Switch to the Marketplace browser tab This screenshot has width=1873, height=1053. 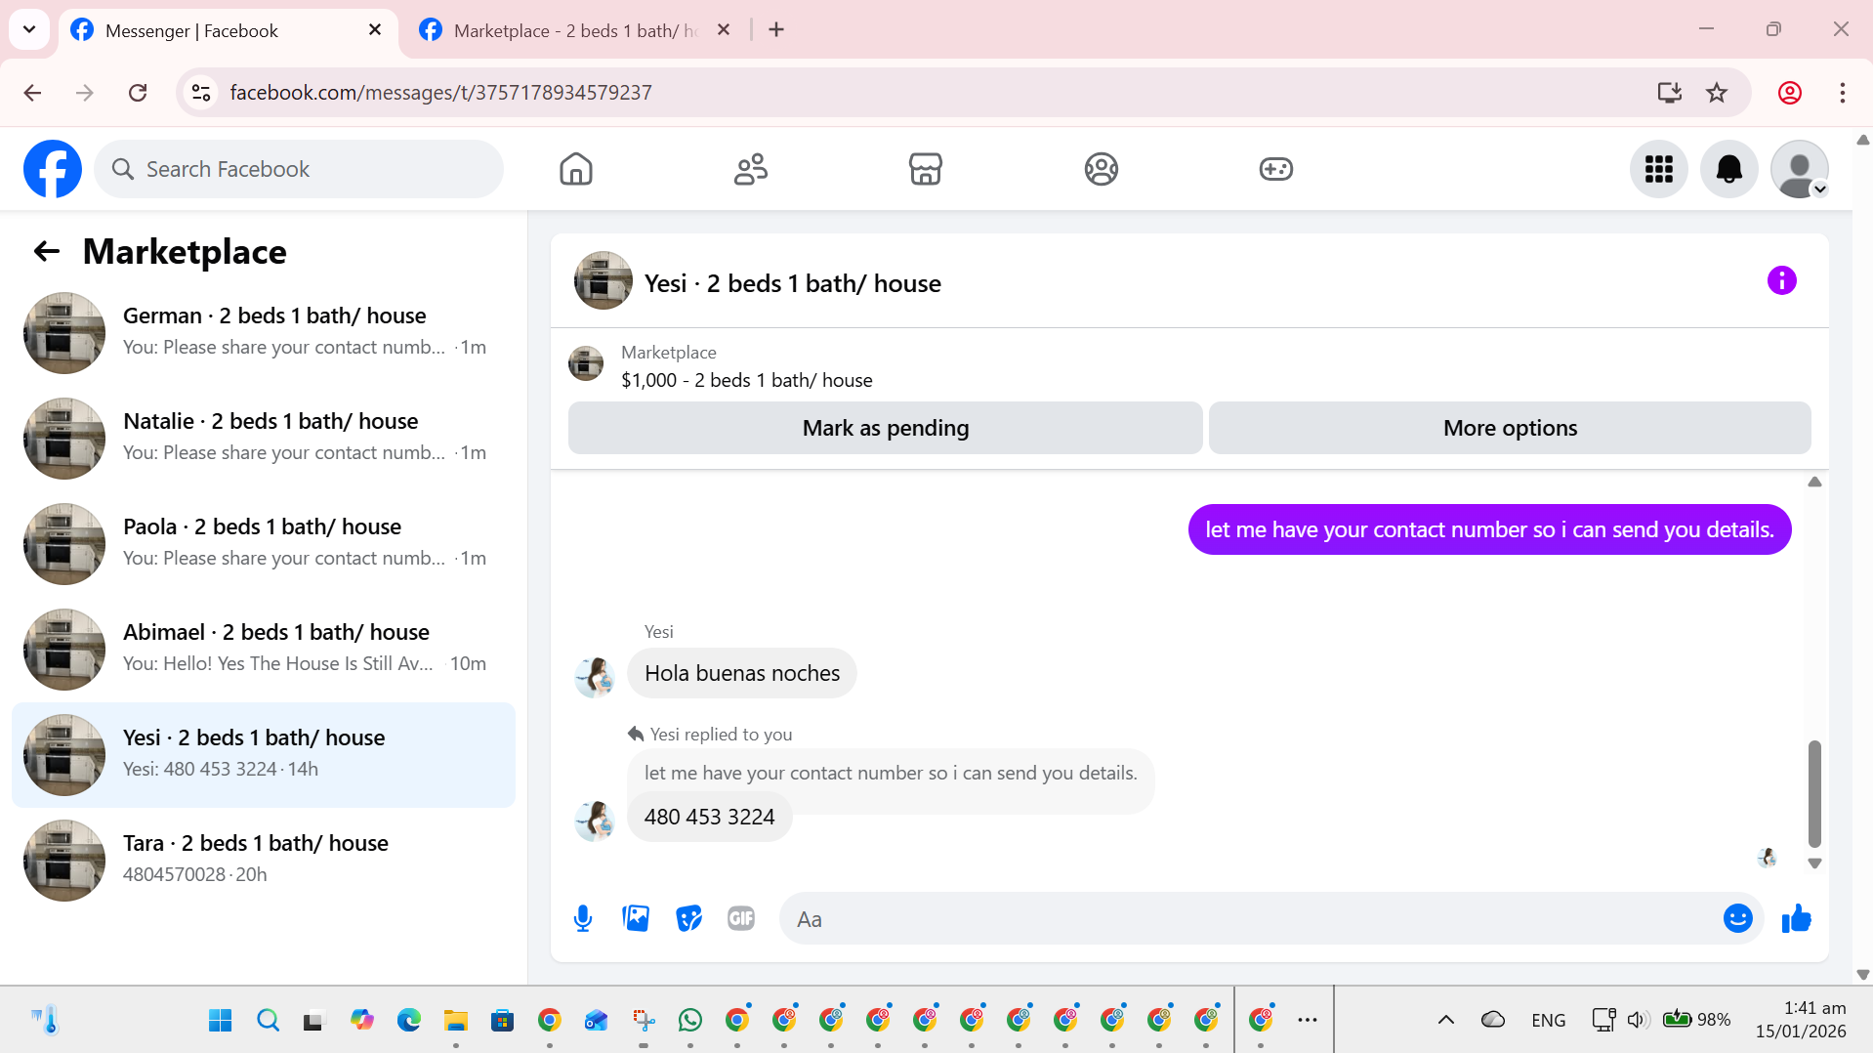pos(576,30)
